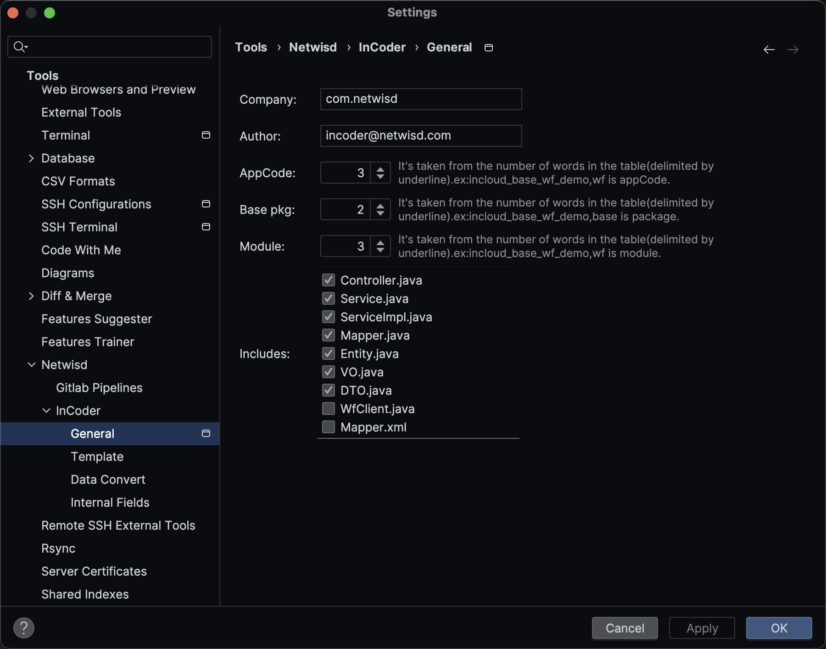
Task: Select Data Convert in the sidebar
Action: pos(108,480)
